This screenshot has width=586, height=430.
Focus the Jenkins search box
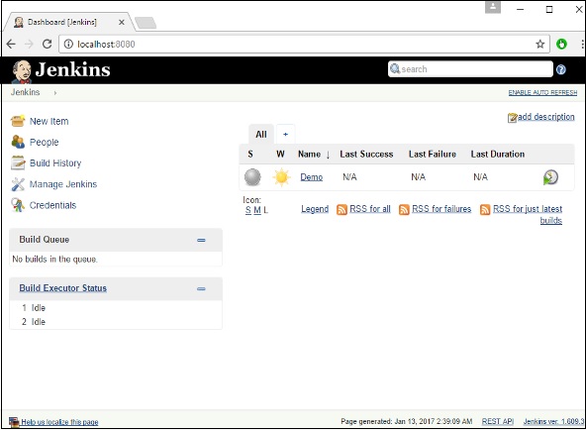click(x=470, y=69)
